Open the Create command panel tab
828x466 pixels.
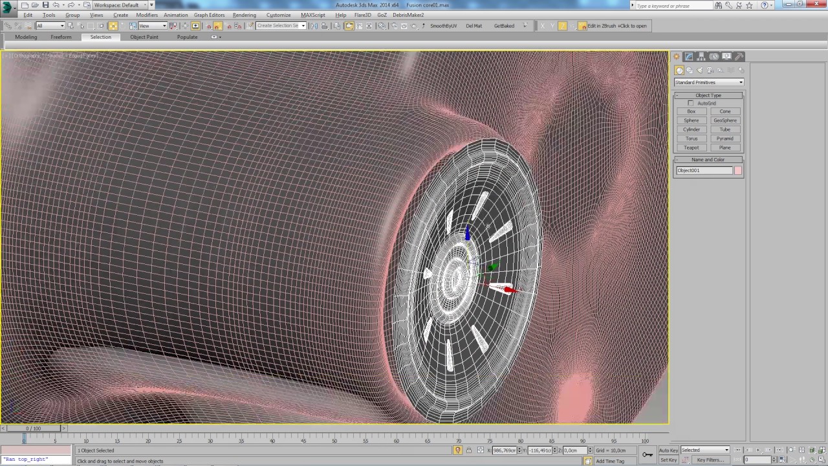677,57
